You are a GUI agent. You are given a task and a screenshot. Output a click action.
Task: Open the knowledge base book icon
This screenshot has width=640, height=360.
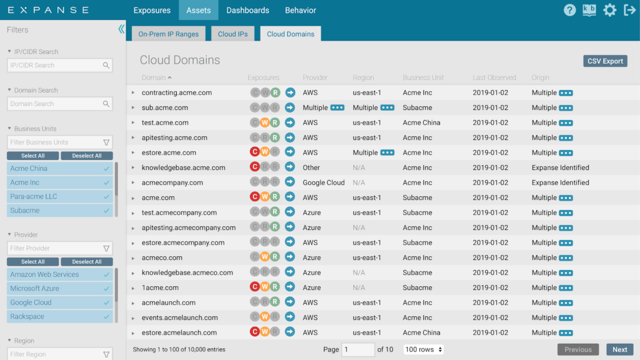[589, 10]
